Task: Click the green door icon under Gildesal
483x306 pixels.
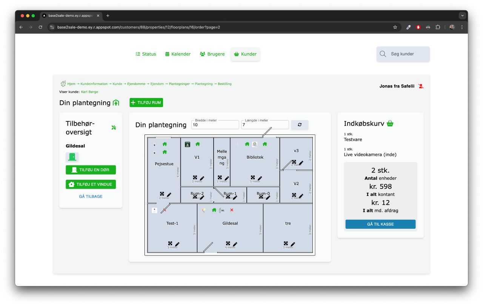Action: tap(72, 157)
